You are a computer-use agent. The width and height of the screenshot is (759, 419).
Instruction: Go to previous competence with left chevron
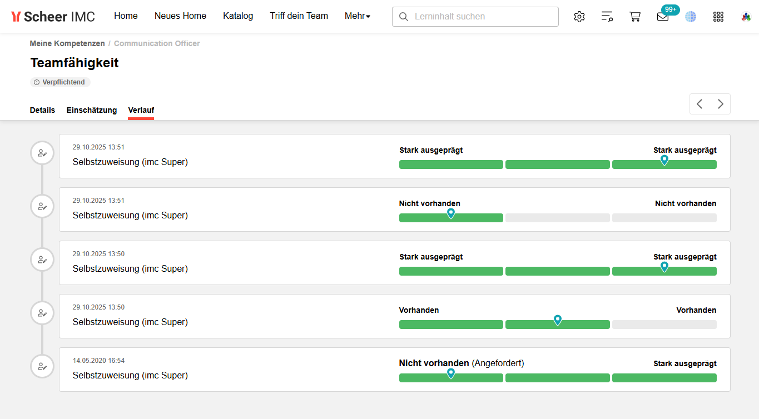700,104
